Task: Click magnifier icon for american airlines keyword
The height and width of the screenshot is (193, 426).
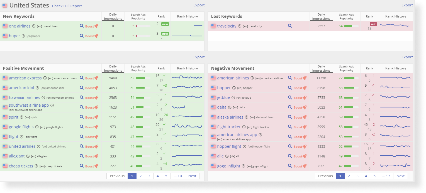Action: pyautogui.click(x=290, y=78)
